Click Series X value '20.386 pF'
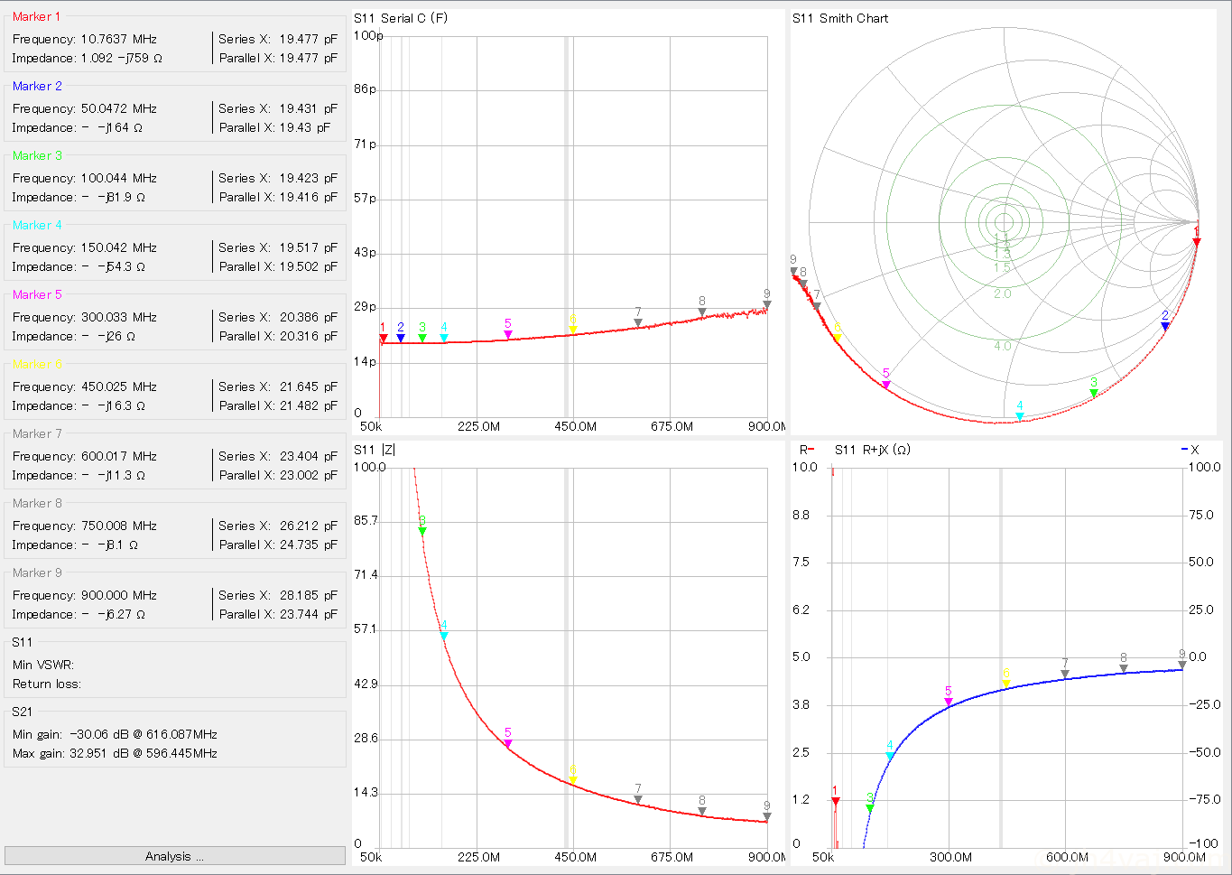The image size is (1232, 875). [308, 317]
